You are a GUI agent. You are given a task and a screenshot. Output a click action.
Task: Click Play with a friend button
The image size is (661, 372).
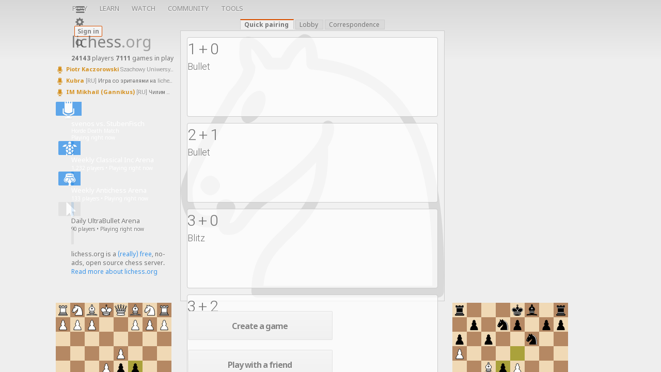[260, 362]
